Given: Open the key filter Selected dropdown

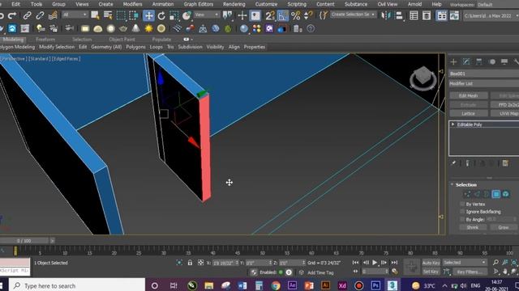Looking at the screenshot, I should 465,263.
